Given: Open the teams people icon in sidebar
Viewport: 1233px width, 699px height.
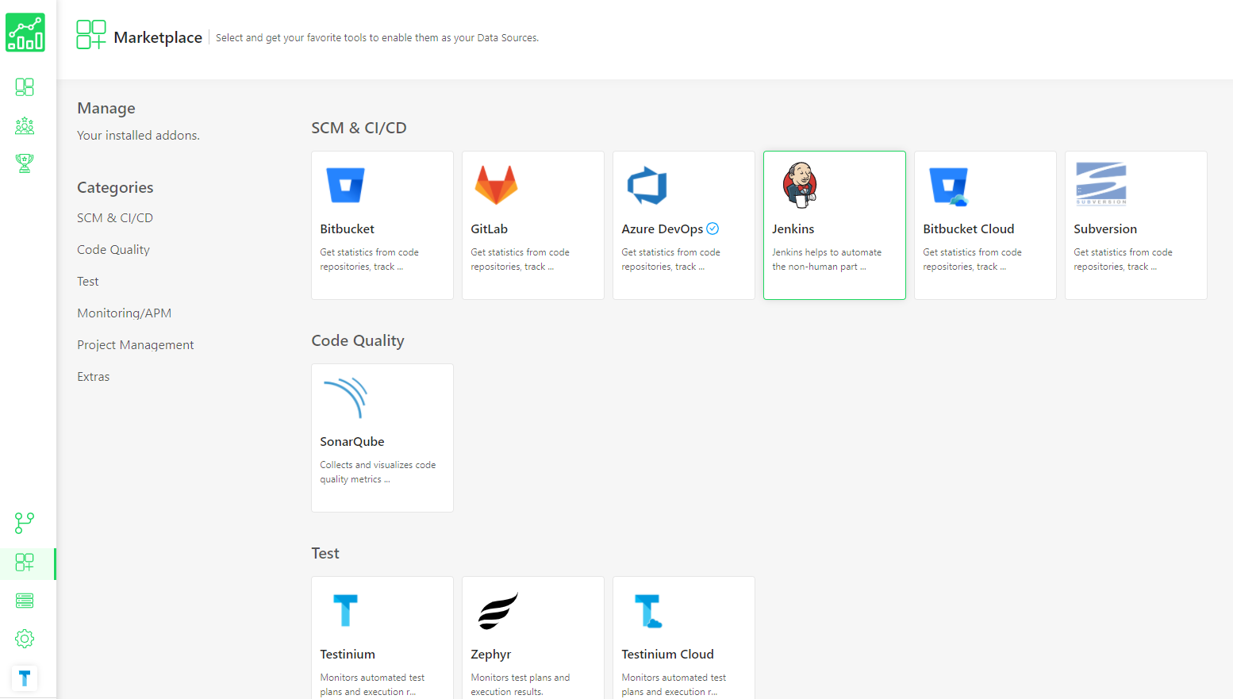Looking at the screenshot, I should pos(25,125).
